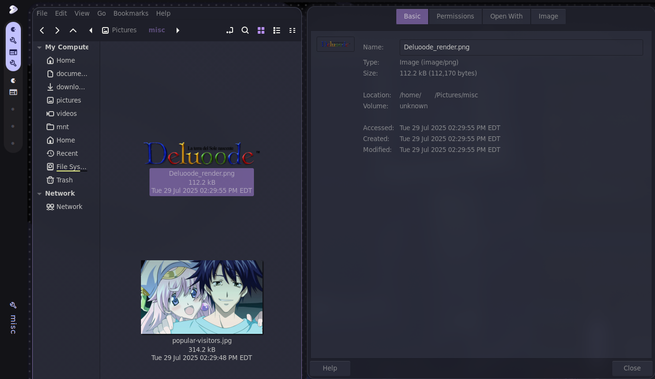
Task: Click the Gentoo logo launcher icon
Action: [13, 9]
